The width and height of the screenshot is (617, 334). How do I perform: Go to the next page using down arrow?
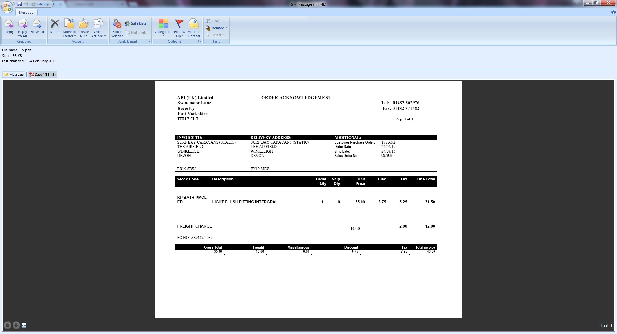16,325
